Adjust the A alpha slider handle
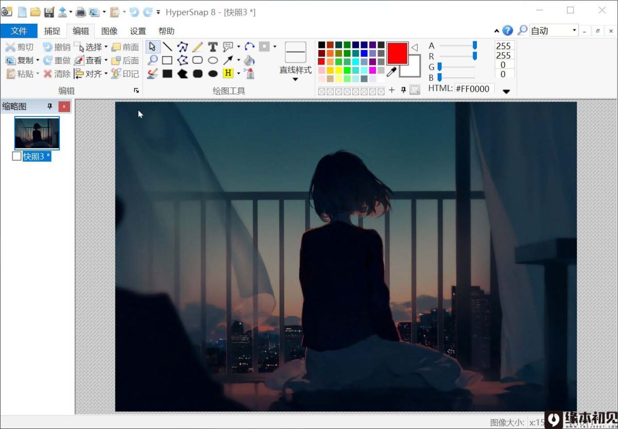 pyautogui.click(x=475, y=45)
